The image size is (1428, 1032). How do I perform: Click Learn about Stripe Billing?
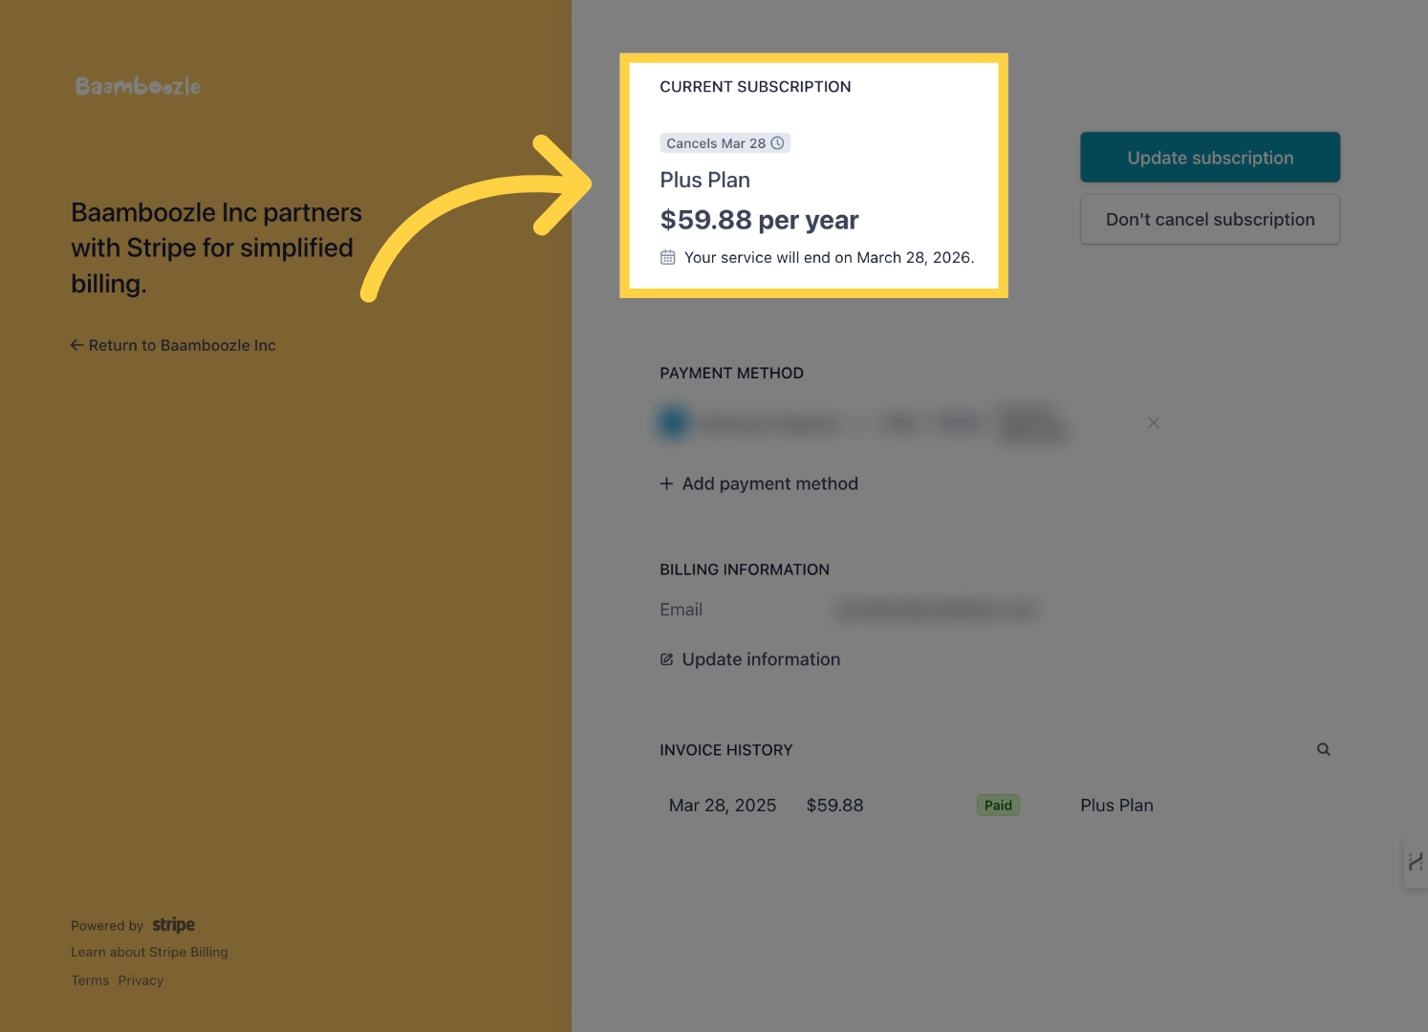[149, 952]
